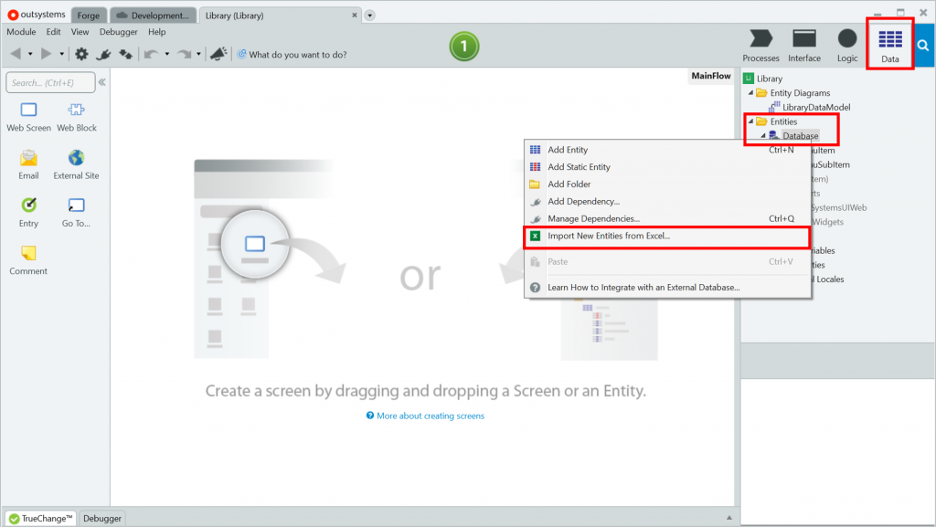Open the Module Settings gear icon

(x=81, y=54)
